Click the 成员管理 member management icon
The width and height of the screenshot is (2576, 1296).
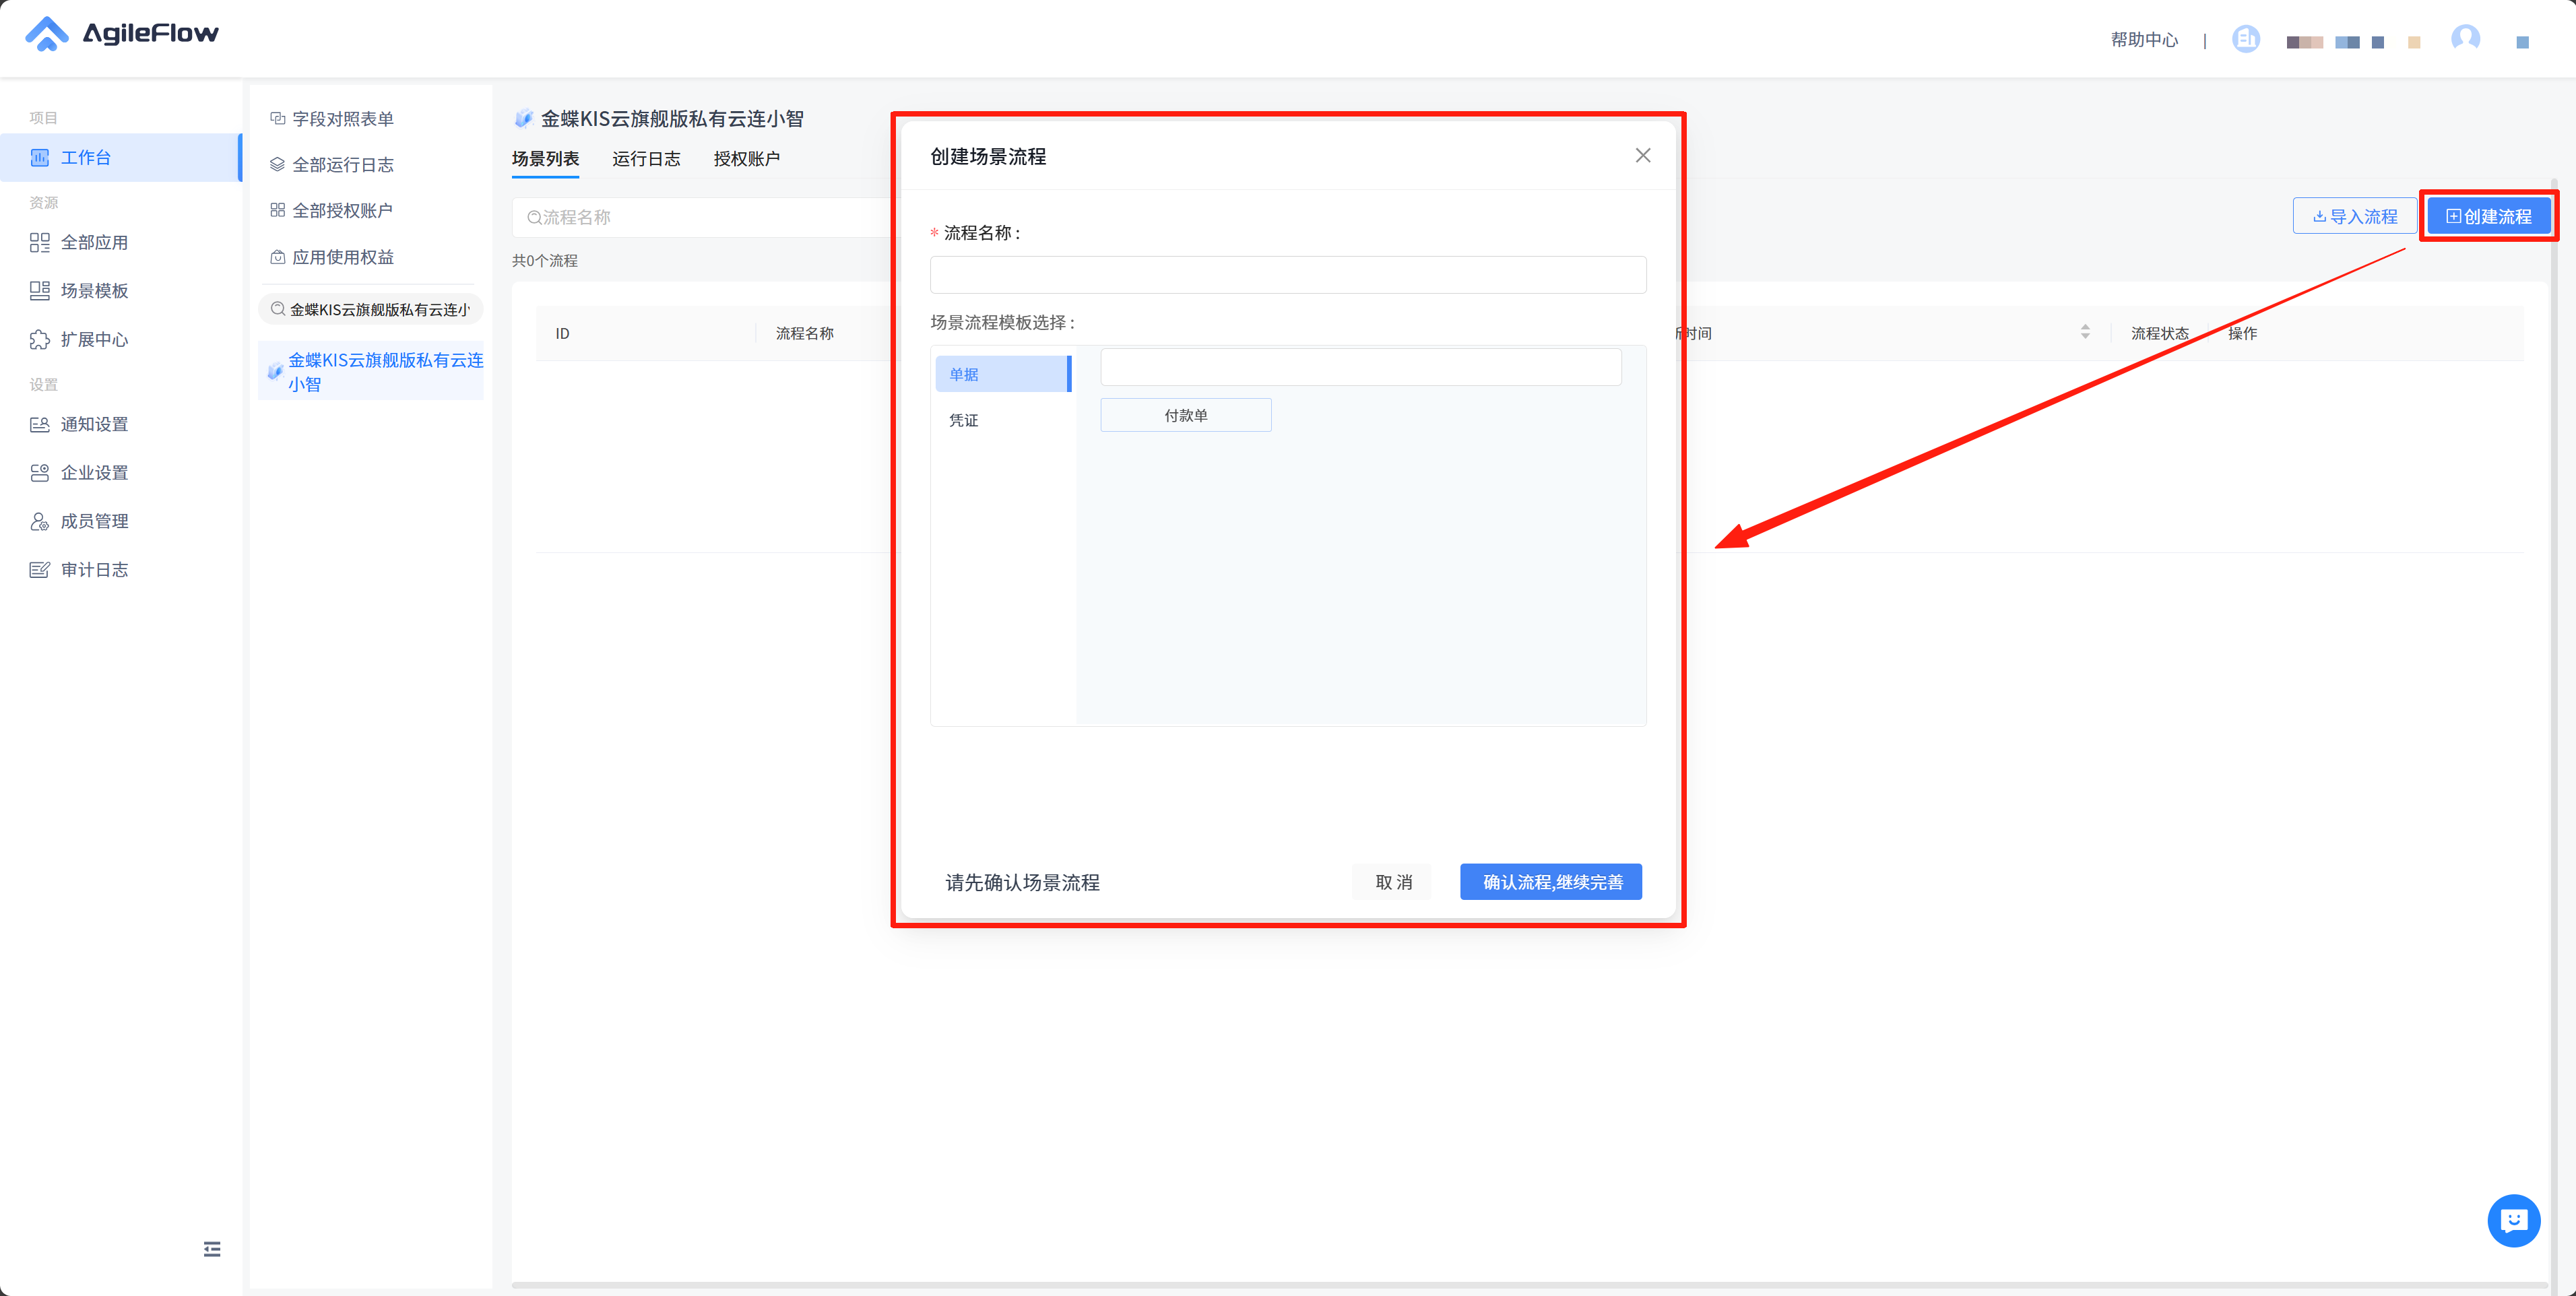point(40,521)
